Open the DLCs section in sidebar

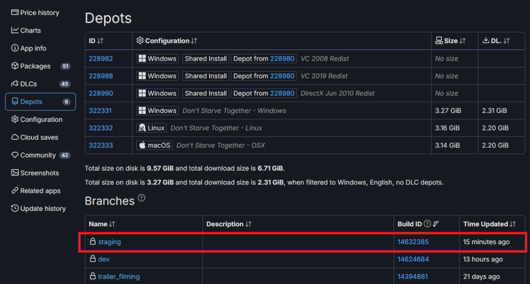click(x=28, y=84)
